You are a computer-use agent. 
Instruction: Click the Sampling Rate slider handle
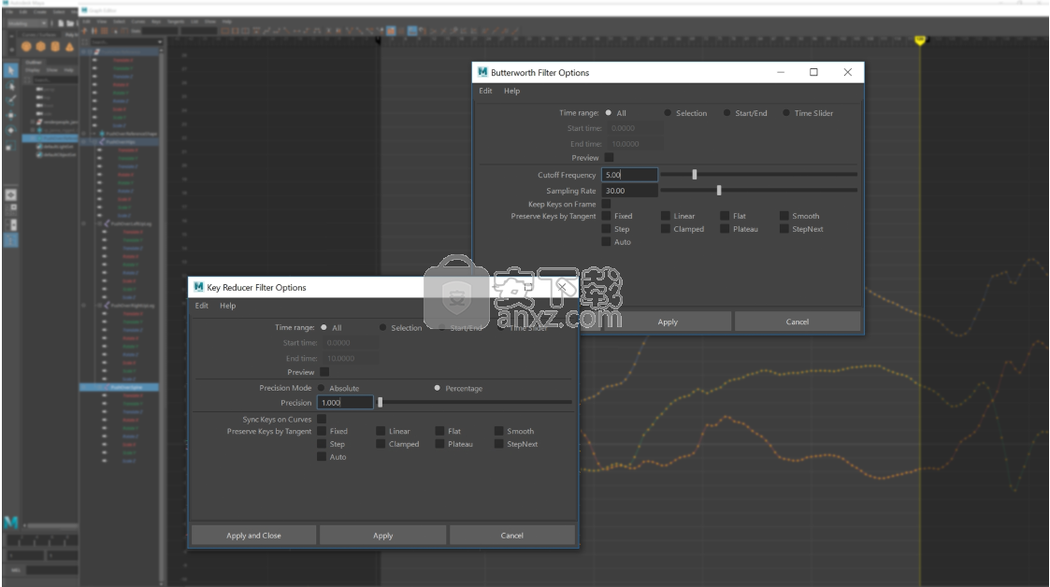point(719,191)
